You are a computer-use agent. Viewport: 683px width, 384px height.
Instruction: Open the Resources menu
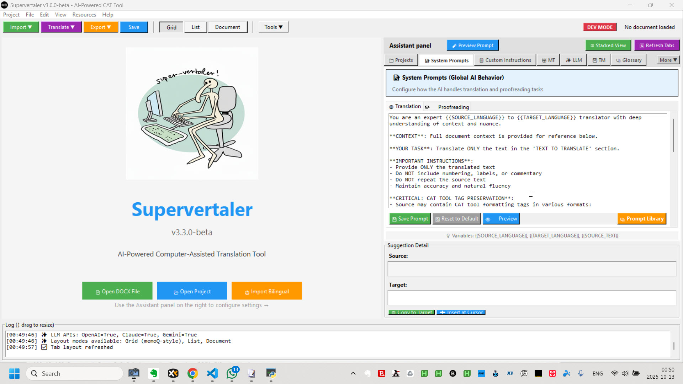(x=84, y=15)
